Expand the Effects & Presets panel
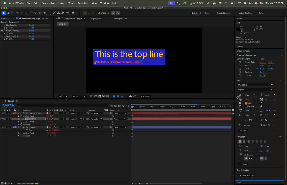This screenshot has width=287, height=185. pos(244,51)
